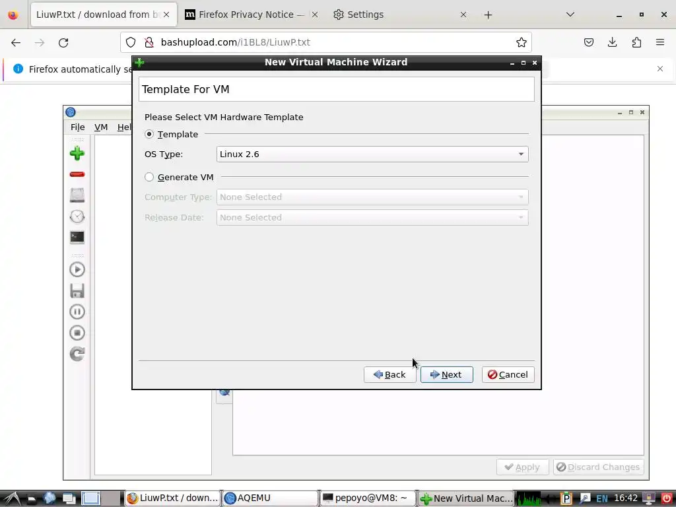Click AQEMU taskbar entry
Viewport: 676px width, 507px height.
click(270, 498)
